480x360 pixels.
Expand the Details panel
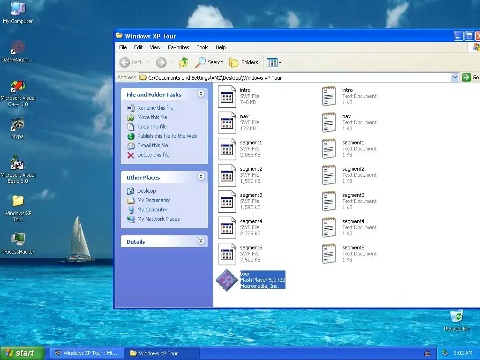pos(201,241)
